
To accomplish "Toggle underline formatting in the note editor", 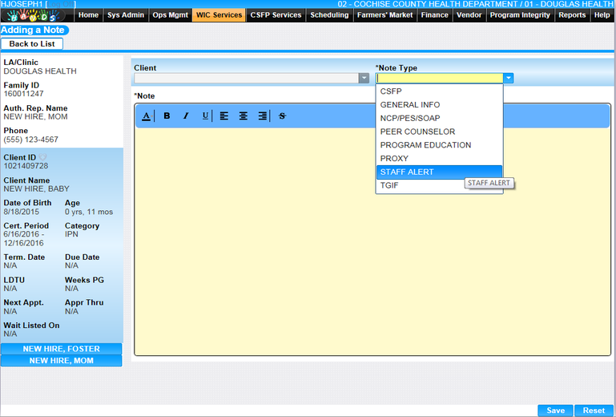I will [205, 116].
